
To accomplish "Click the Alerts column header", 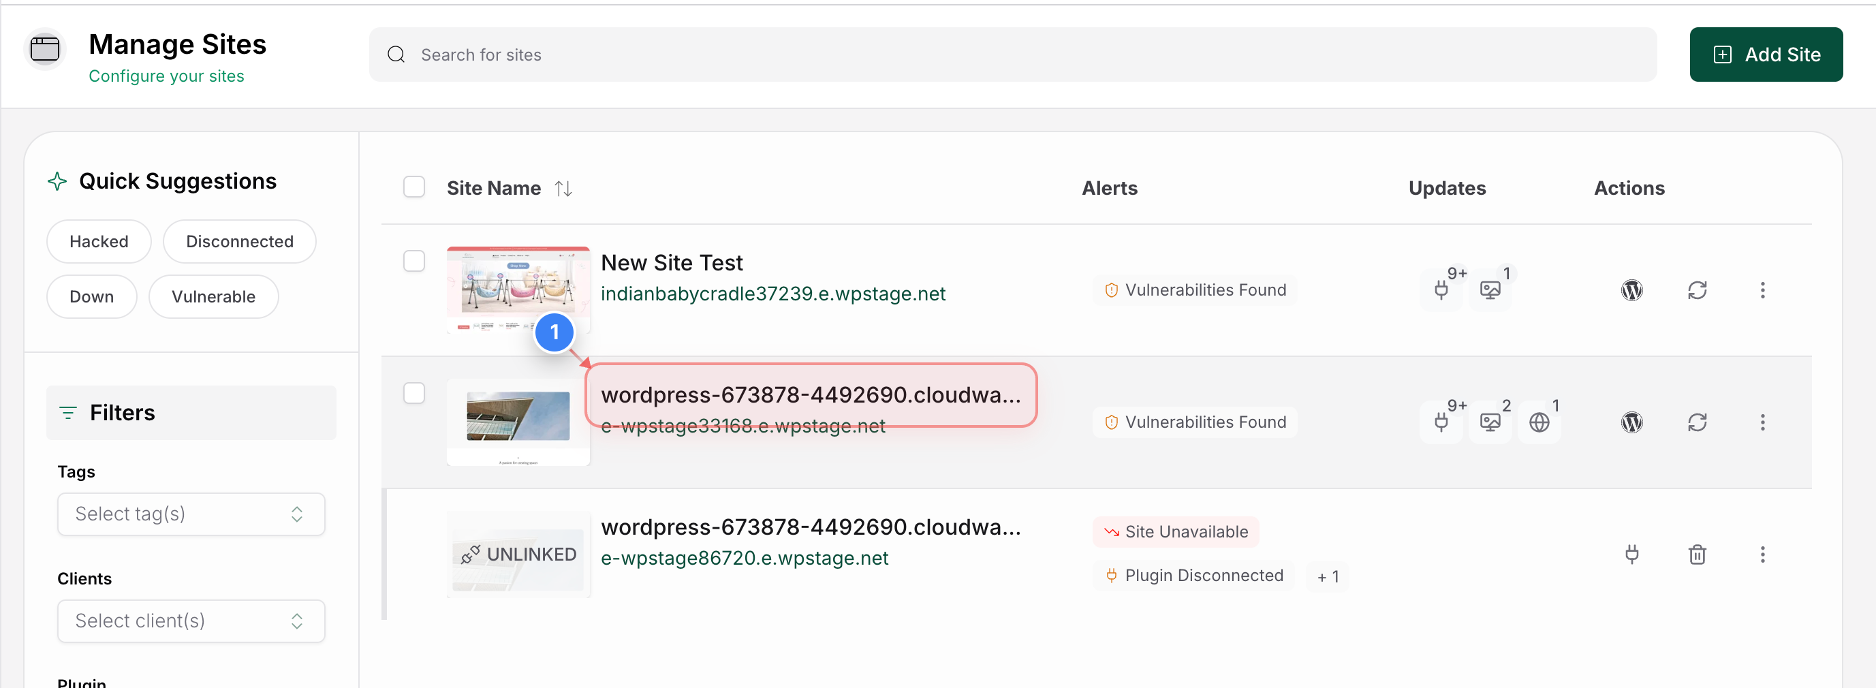I will click(1109, 189).
